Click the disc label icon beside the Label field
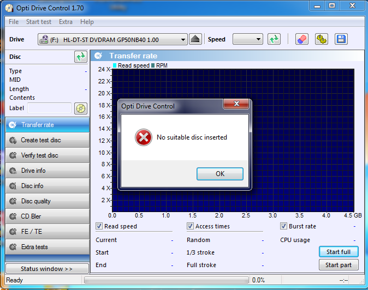 pyautogui.click(x=81, y=108)
